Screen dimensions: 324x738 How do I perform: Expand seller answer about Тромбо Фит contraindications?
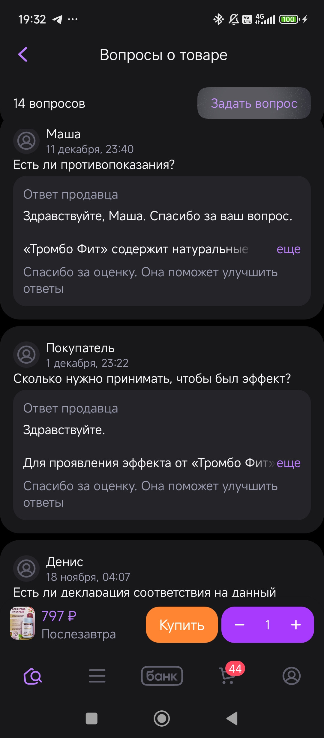click(288, 249)
